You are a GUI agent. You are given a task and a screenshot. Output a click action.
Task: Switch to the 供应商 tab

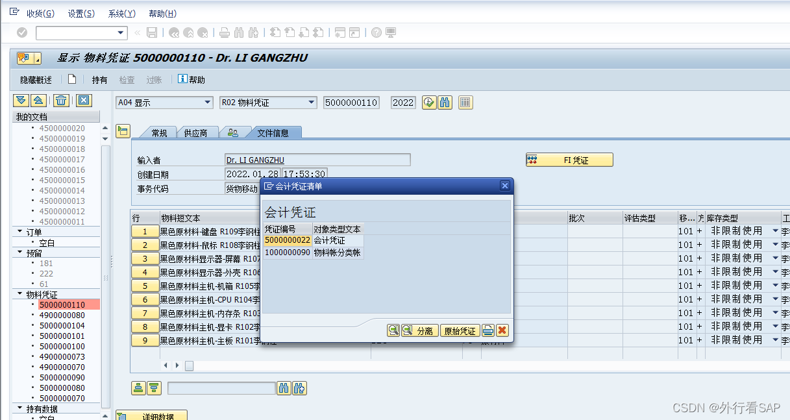pyautogui.click(x=195, y=132)
